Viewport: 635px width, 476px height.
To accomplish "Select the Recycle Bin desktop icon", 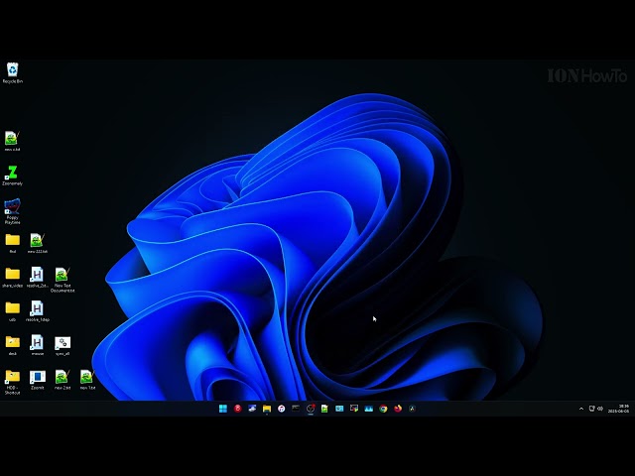I will tap(13, 72).
